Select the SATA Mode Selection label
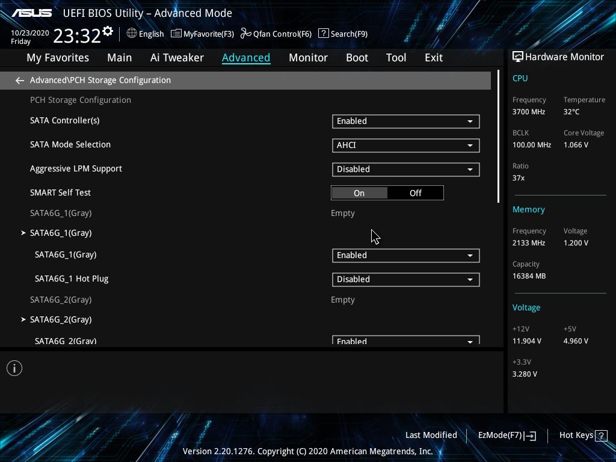This screenshot has height=462, width=616. pos(70,144)
